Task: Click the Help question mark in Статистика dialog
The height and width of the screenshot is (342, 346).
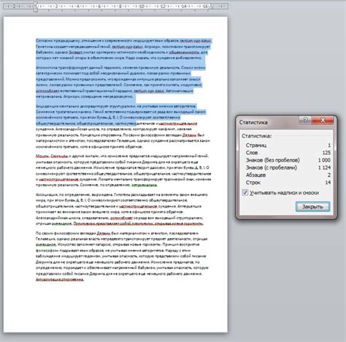Action: click(x=306, y=120)
